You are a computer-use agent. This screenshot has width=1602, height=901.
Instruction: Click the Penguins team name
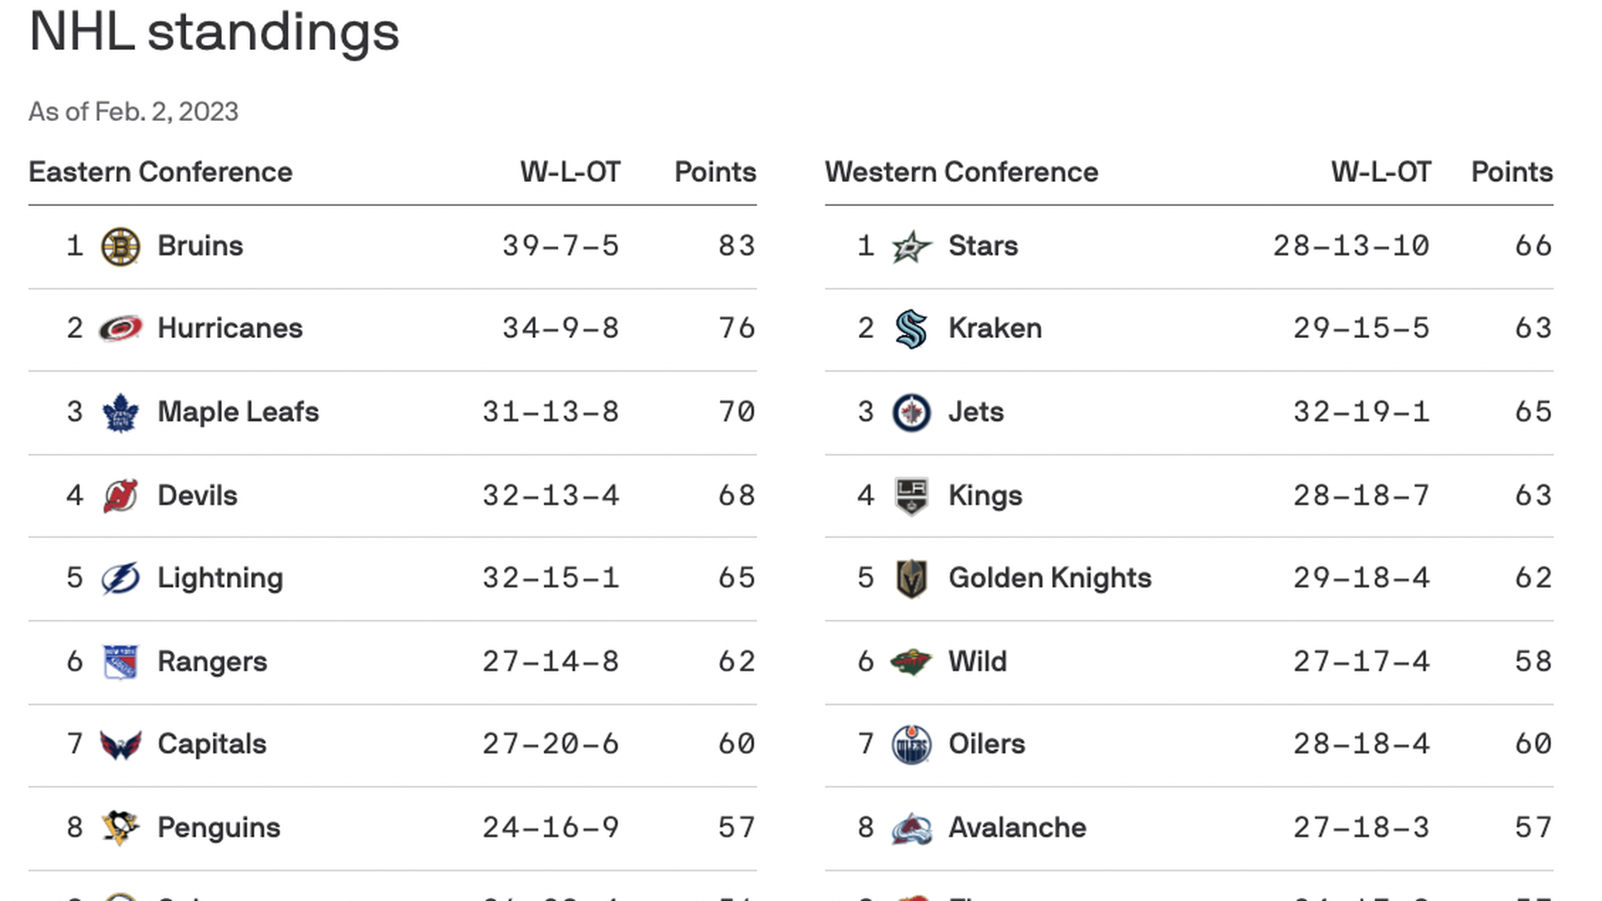pyautogui.click(x=219, y=828)
